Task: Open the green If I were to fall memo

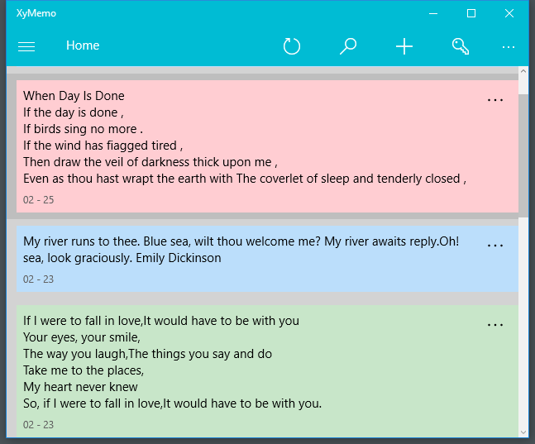Action: pyautogui.click(x=267, y=371)
